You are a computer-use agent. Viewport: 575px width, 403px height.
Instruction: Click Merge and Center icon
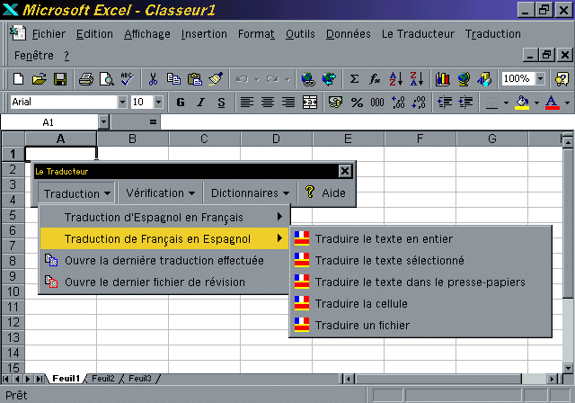coord(309,102)
